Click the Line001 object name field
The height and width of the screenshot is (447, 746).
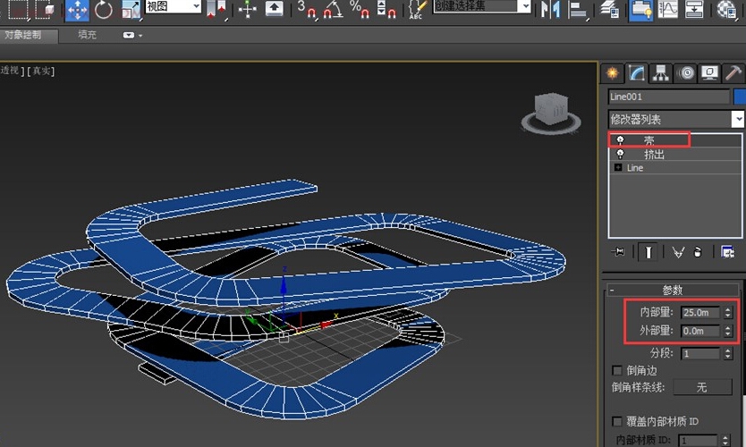[x=668, y=97]
